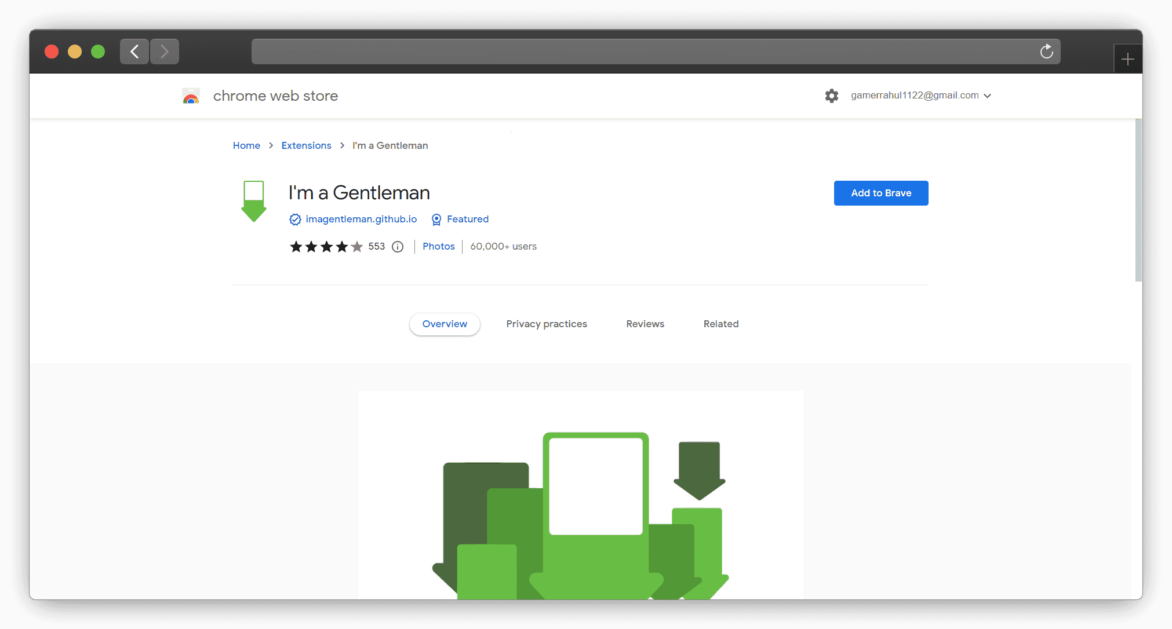The width and height of the screenshot is (1172, 629).
Task: Open settings via the gear icon
Action: (832, 96)
